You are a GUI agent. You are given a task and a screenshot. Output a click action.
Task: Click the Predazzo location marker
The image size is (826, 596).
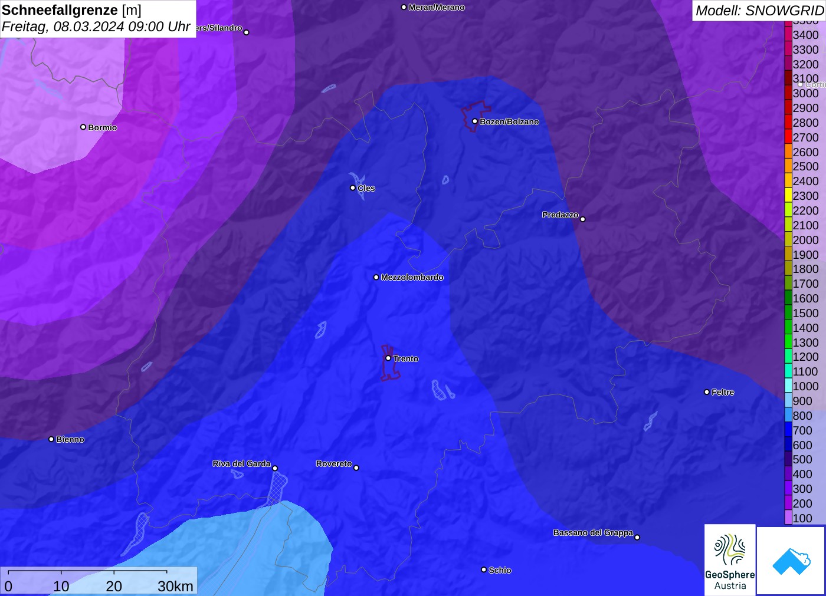click(583, 219)
